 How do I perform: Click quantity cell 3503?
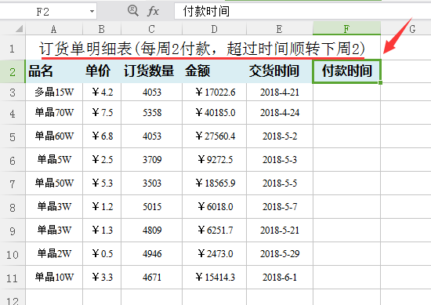click(151, 183)
